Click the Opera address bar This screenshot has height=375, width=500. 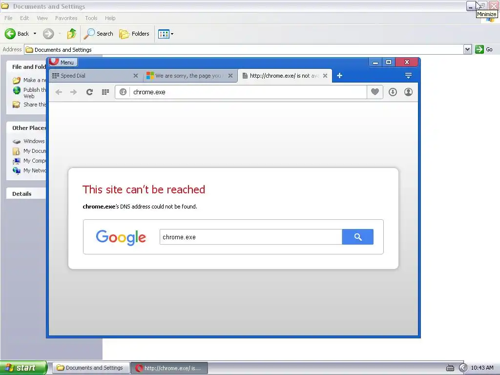[x=248, y=92]
